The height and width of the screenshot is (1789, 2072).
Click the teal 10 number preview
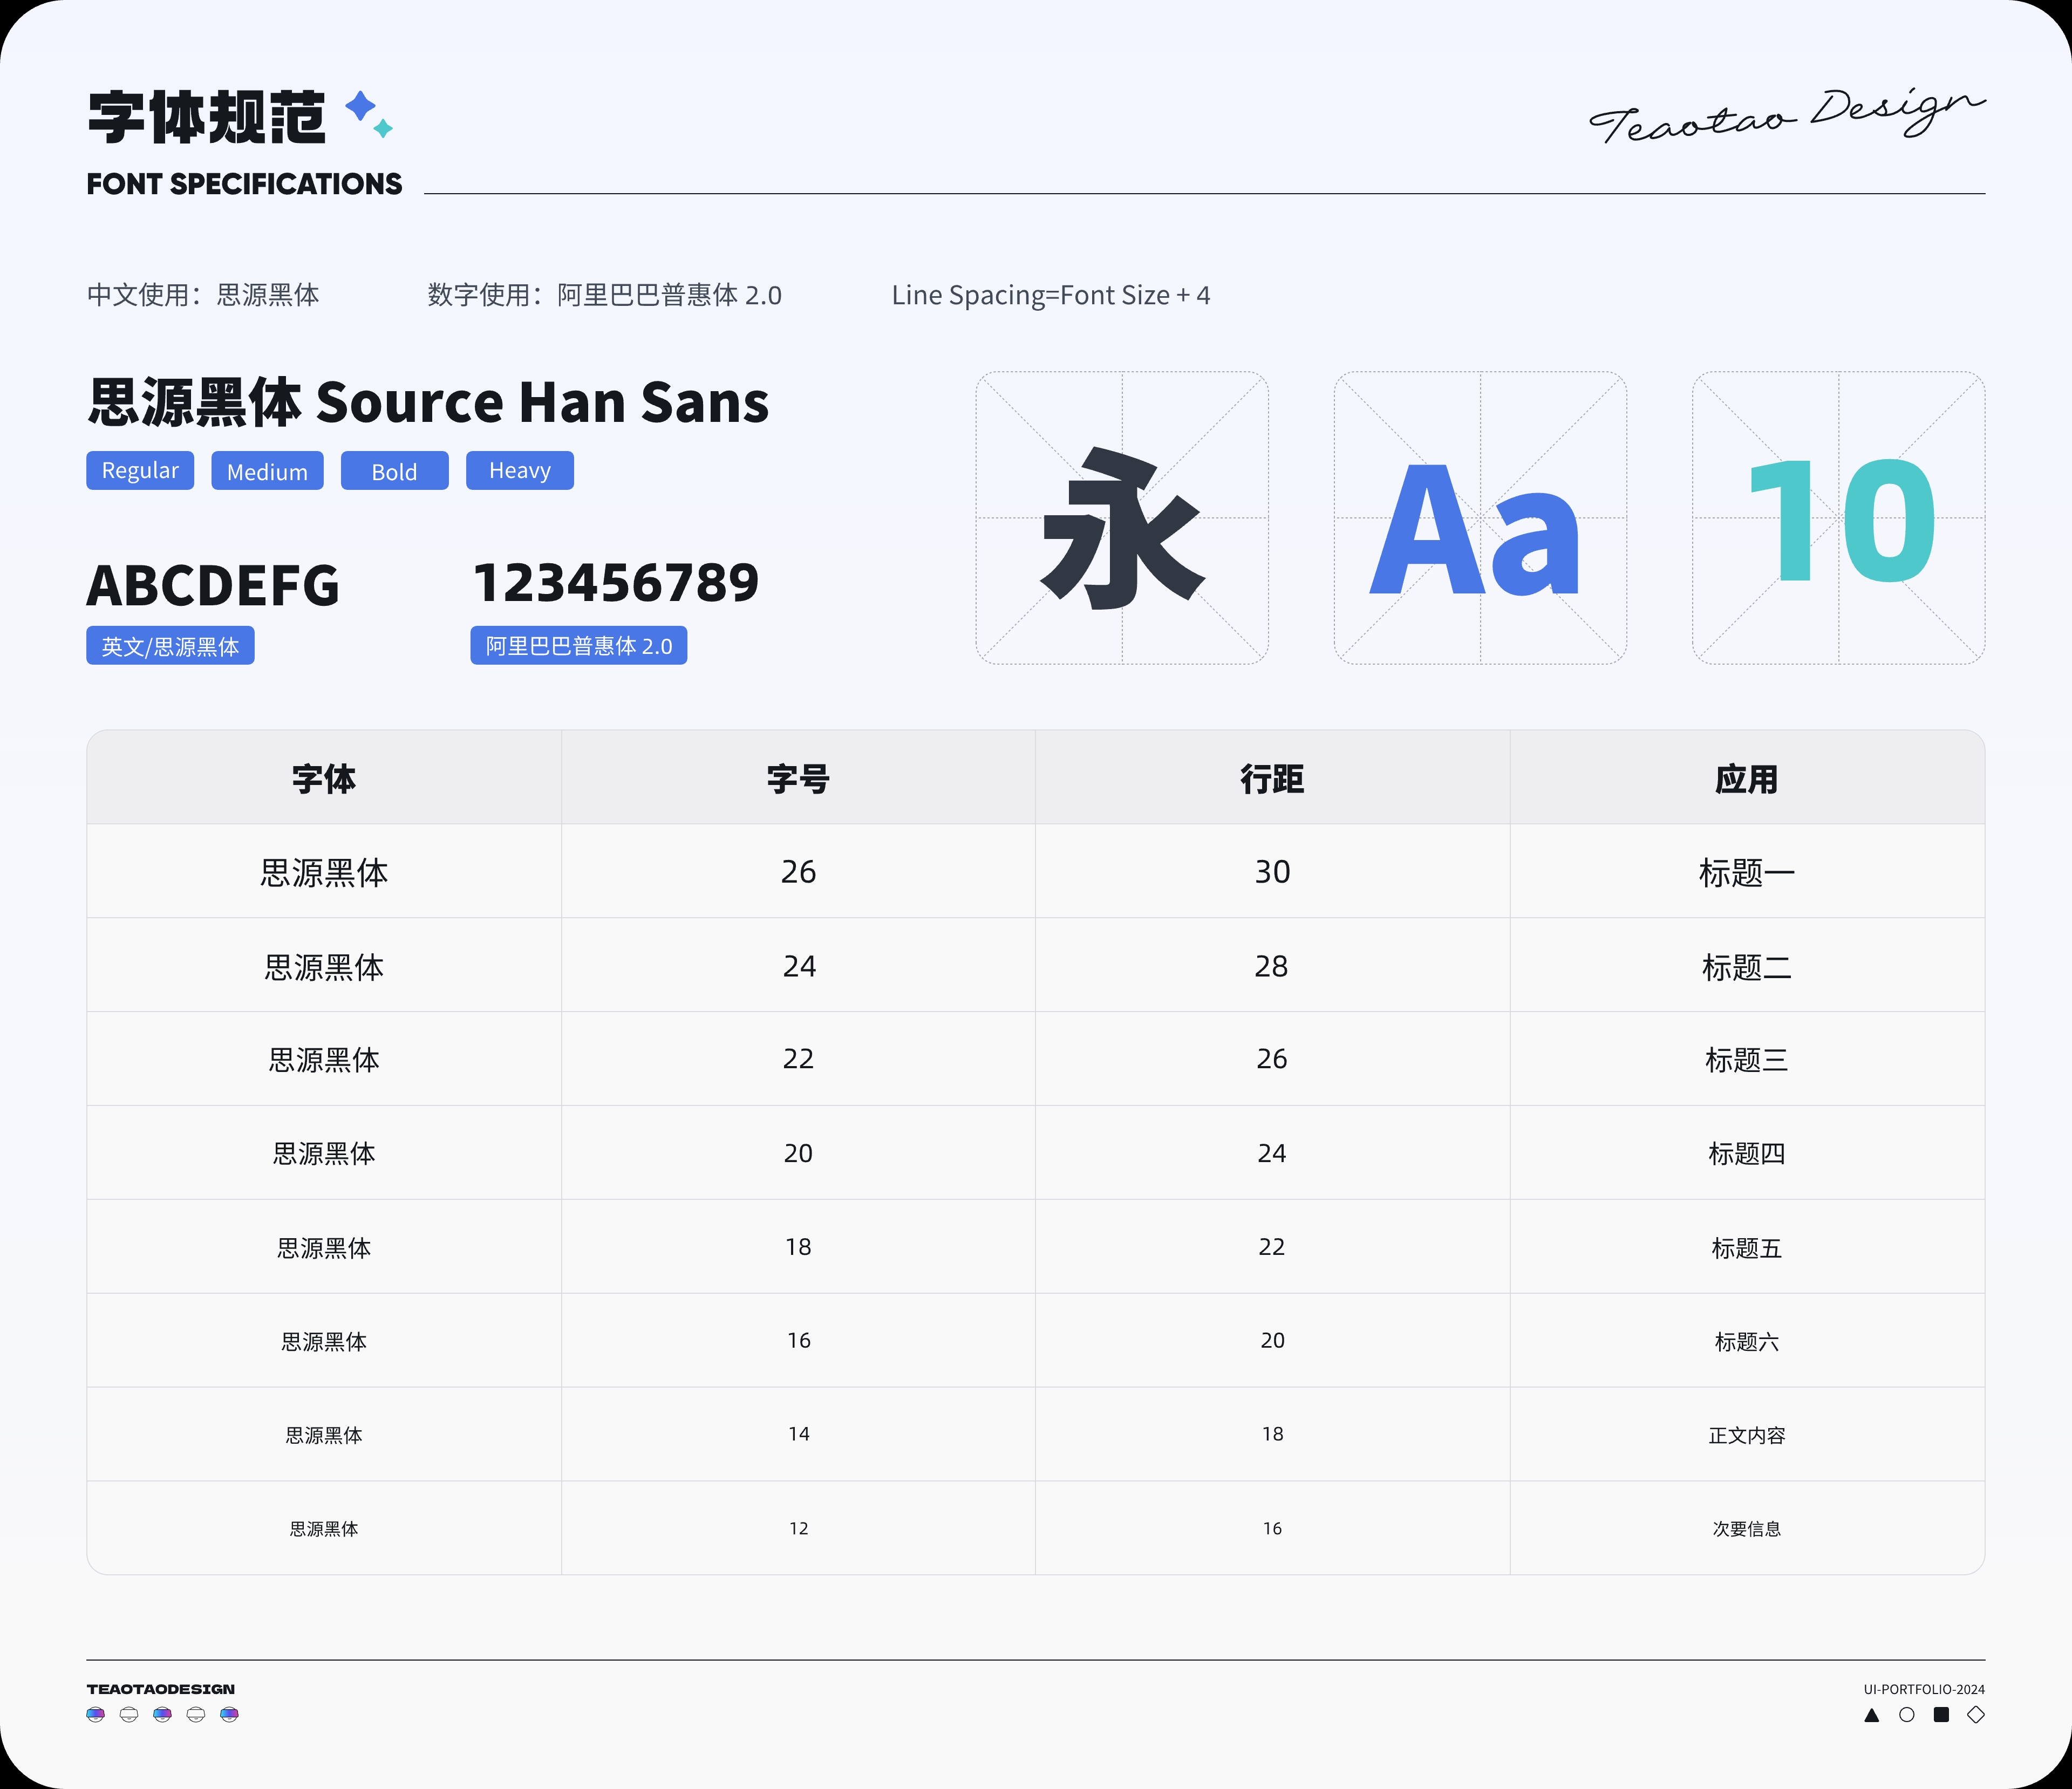coord(1838,518)
